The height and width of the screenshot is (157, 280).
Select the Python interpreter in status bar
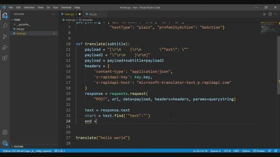point(27,151)
